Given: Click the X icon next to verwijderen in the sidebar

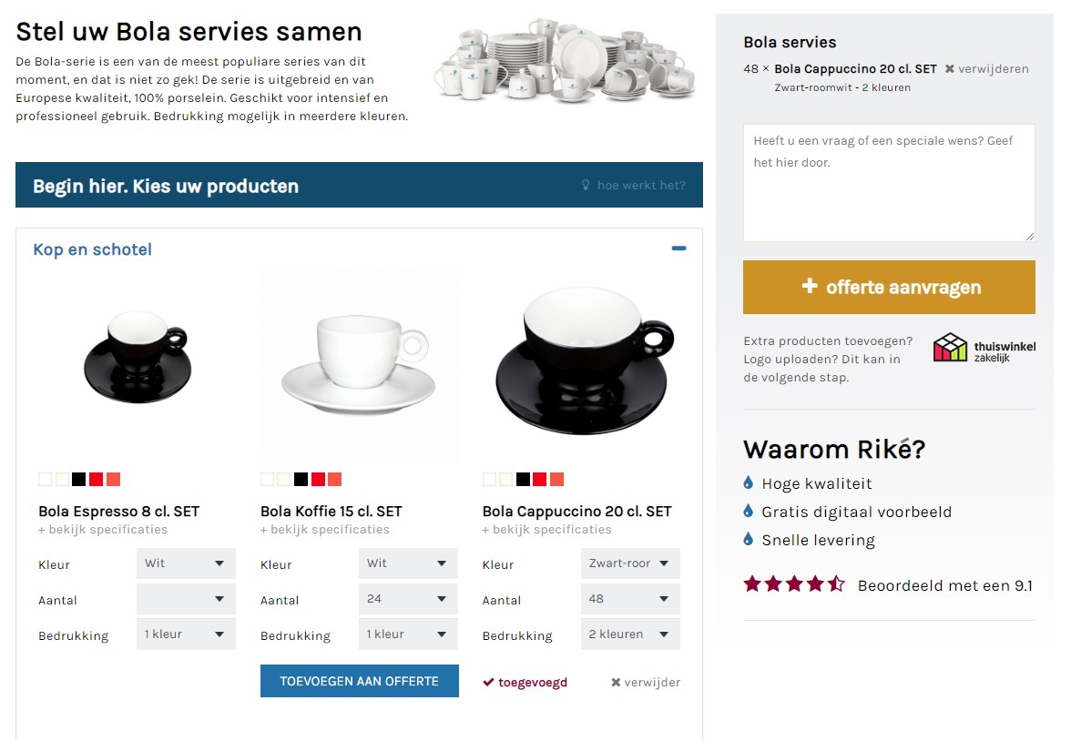Looking at the screenshot, I should click(x=949, y=69).
